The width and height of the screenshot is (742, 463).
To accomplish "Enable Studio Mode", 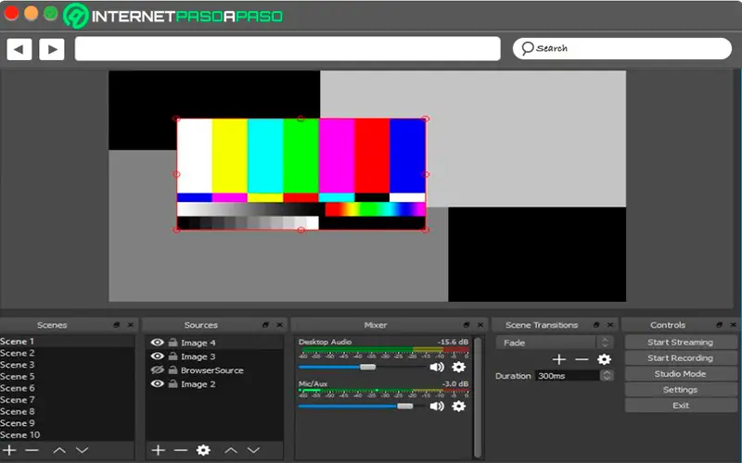I will pos(681,374).
